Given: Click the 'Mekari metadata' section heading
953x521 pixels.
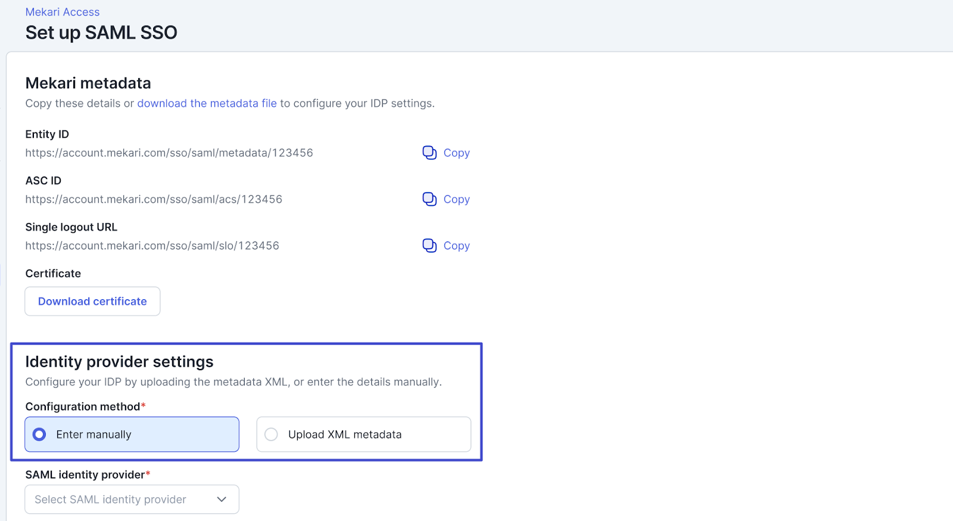Looking at the screenshot, I should [x=88, y=83].
